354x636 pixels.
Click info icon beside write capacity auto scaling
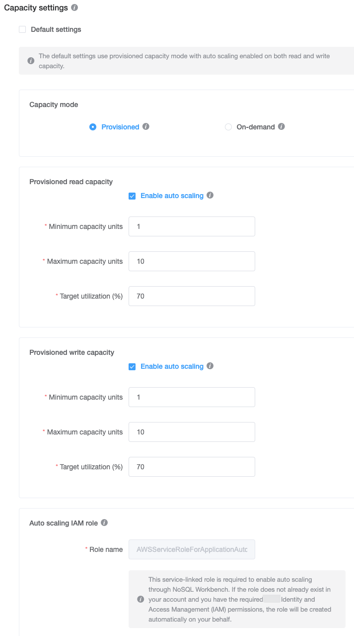[210, 366]
